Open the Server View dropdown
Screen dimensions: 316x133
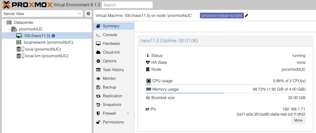42,14
